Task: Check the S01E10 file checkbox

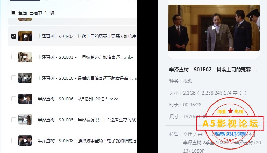Action: (14, 78)
